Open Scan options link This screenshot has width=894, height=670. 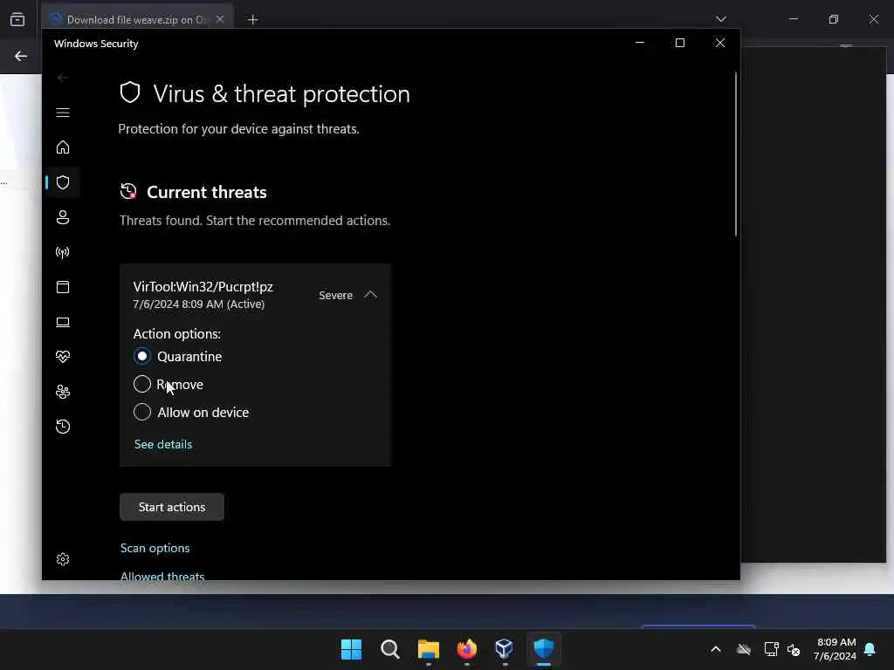tap(155, 548)
